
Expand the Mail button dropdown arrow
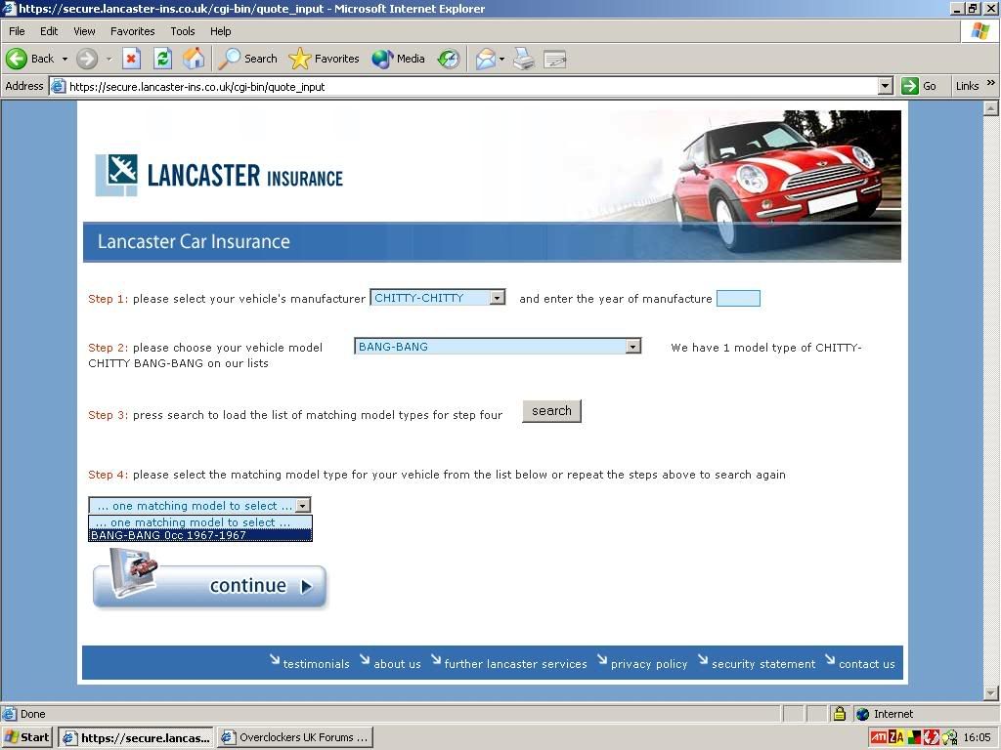coord(501,59)
